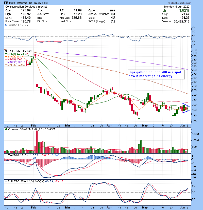Click the Bid Size label
Viewport: 203px width, 210px height.
[x=43, y=22]
